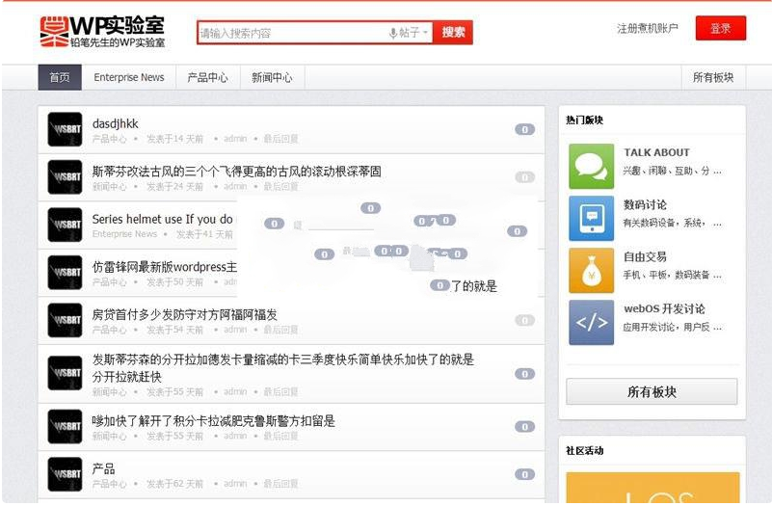Open post 哆加快了解开了积分卡拉减肥
The width and height of the screenshot is (772, 506).
(214, 421)
